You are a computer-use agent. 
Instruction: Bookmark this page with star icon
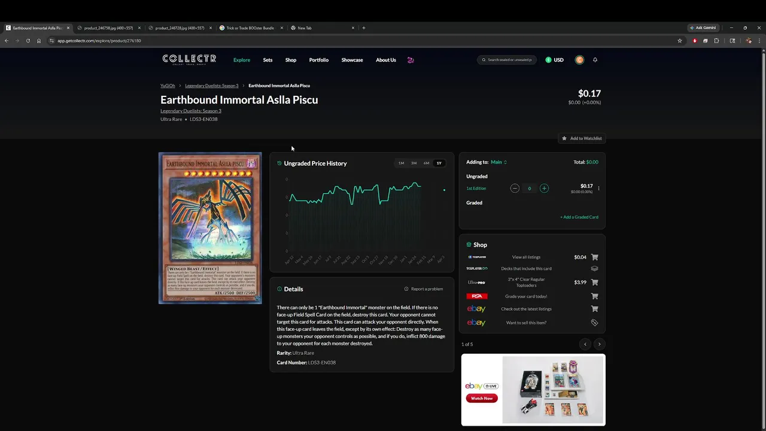point(680,41)
